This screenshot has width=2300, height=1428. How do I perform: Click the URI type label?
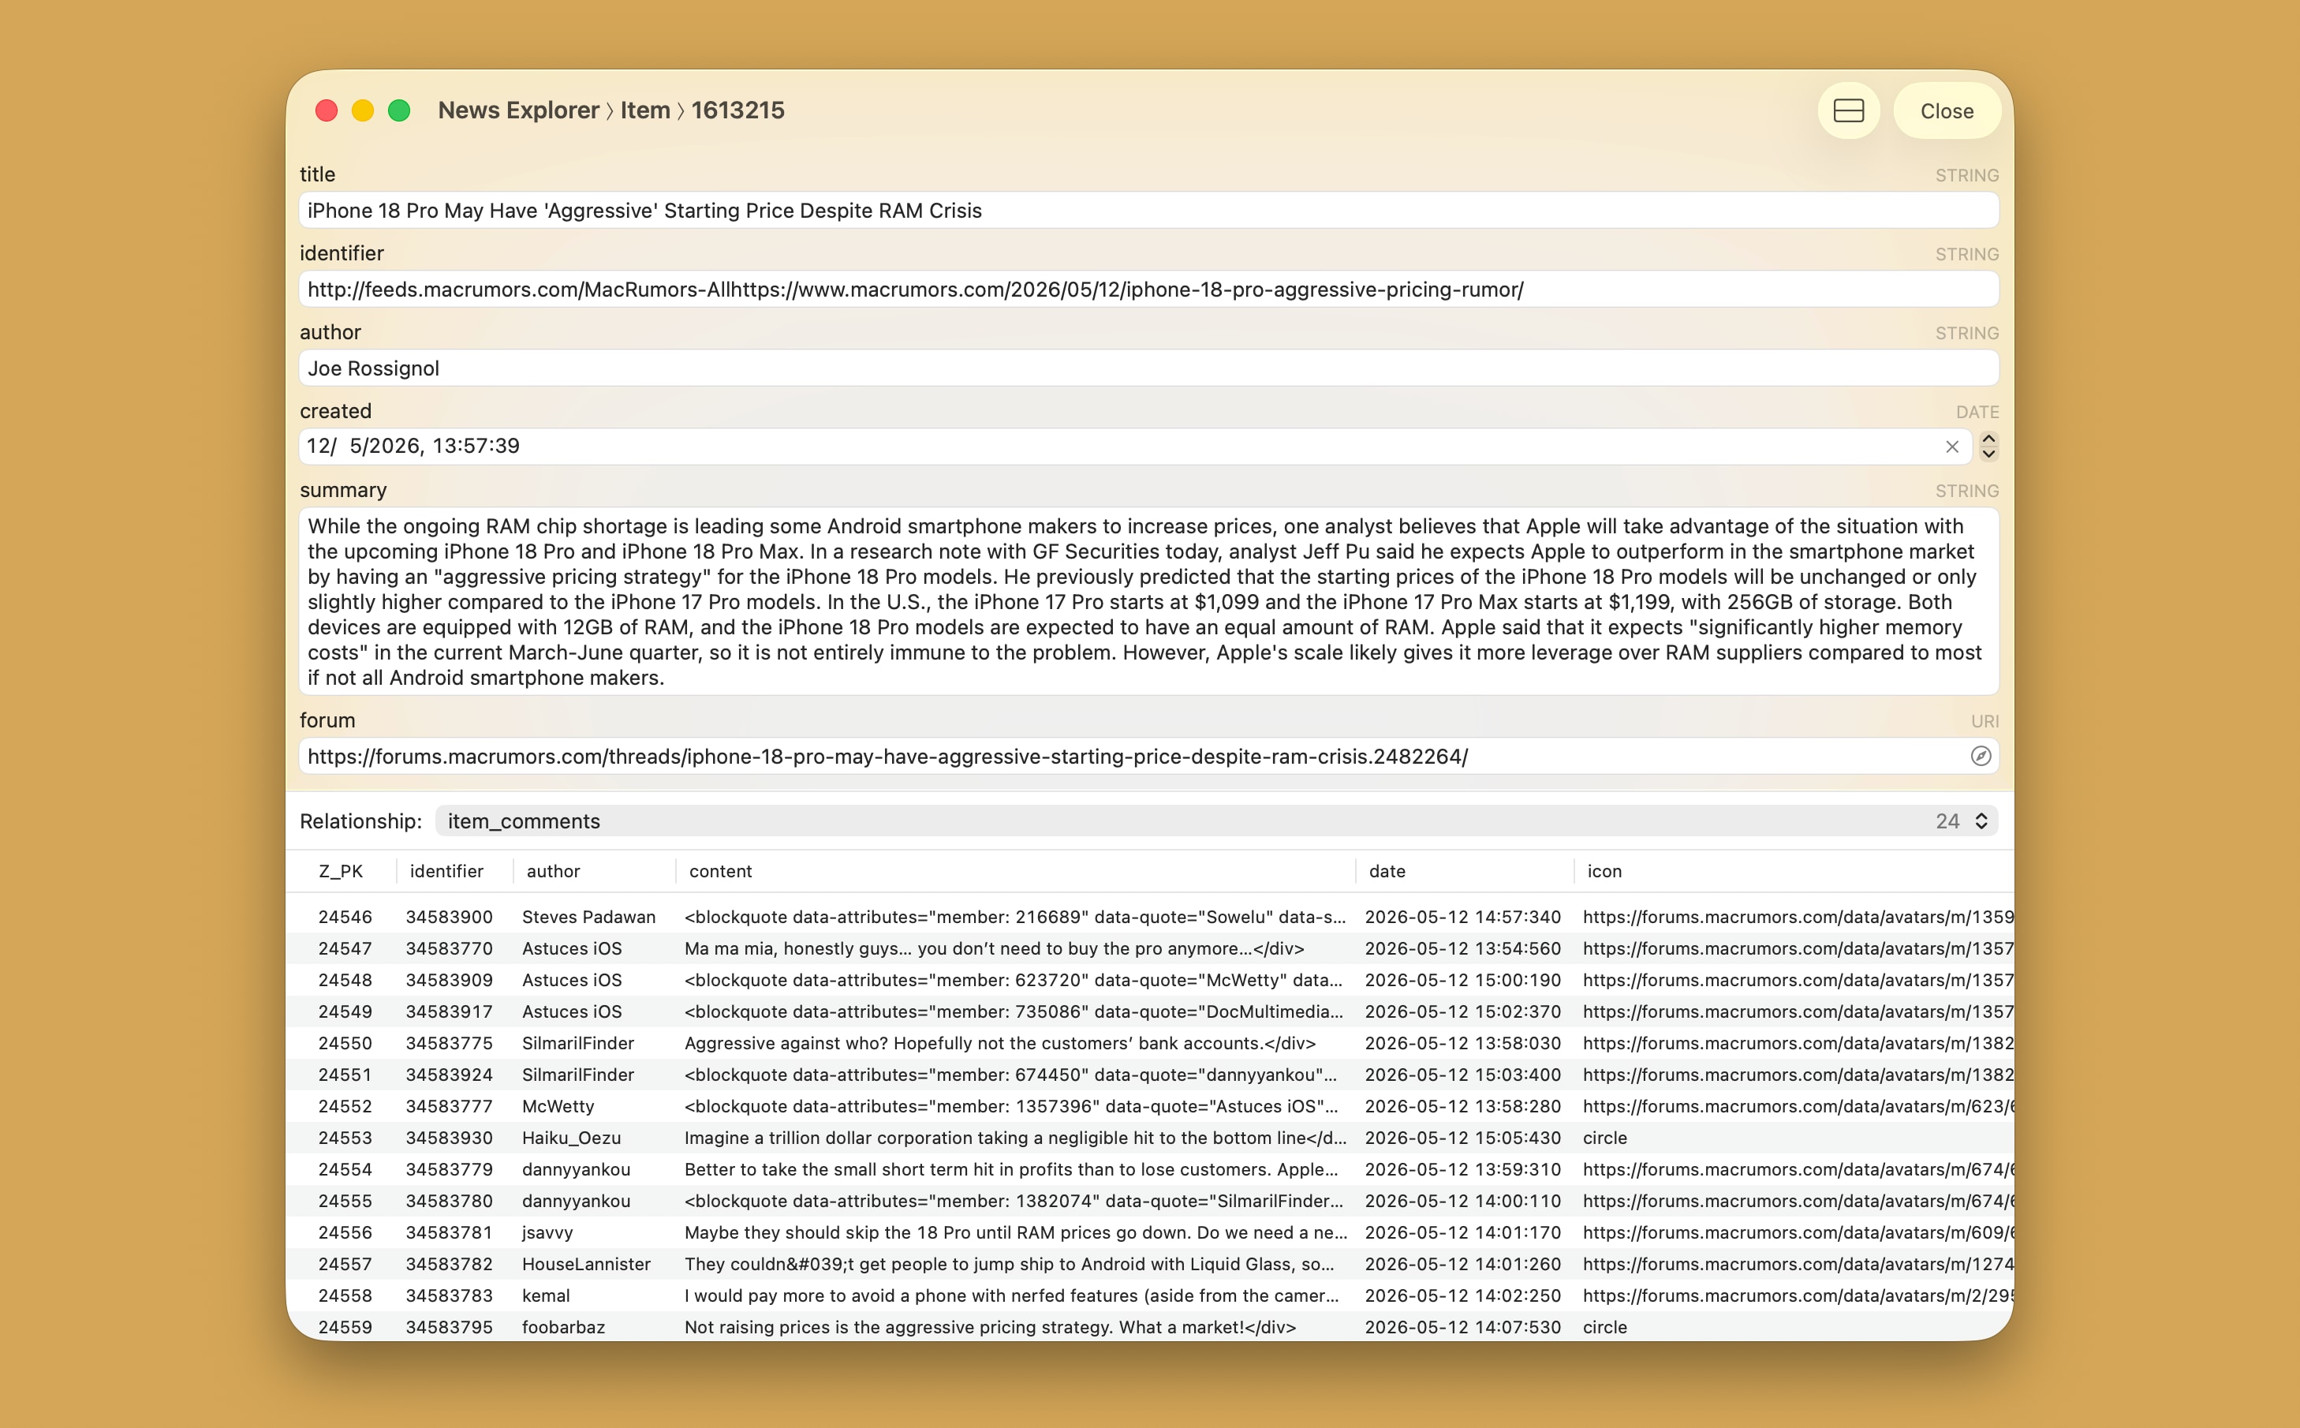coord(1984,720)
